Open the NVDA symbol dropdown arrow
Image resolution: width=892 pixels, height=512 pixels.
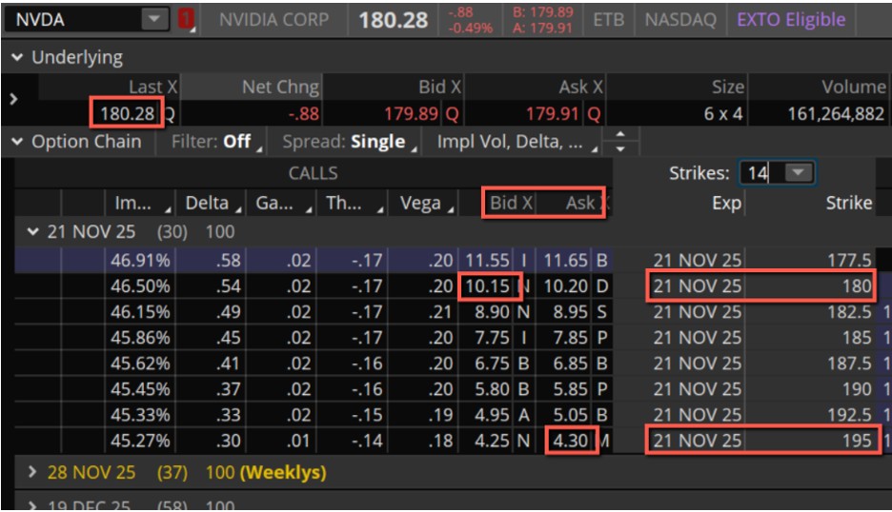tap(153, 20)
